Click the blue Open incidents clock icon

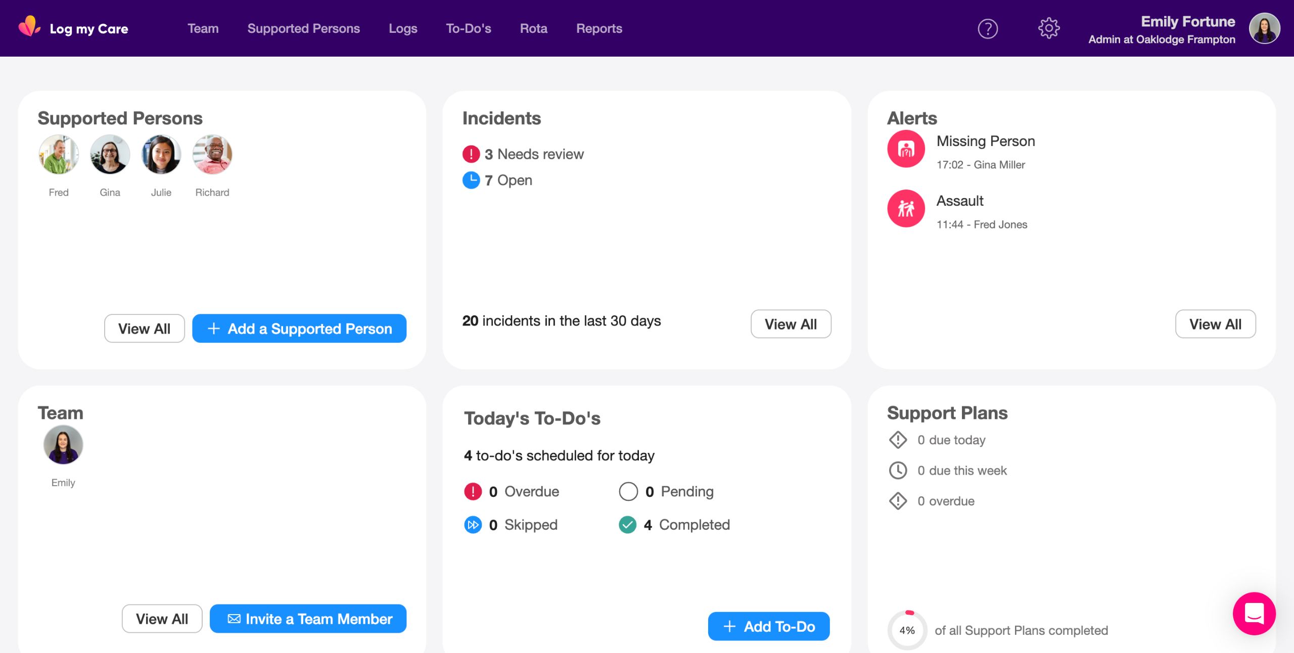tap(471, 180)
